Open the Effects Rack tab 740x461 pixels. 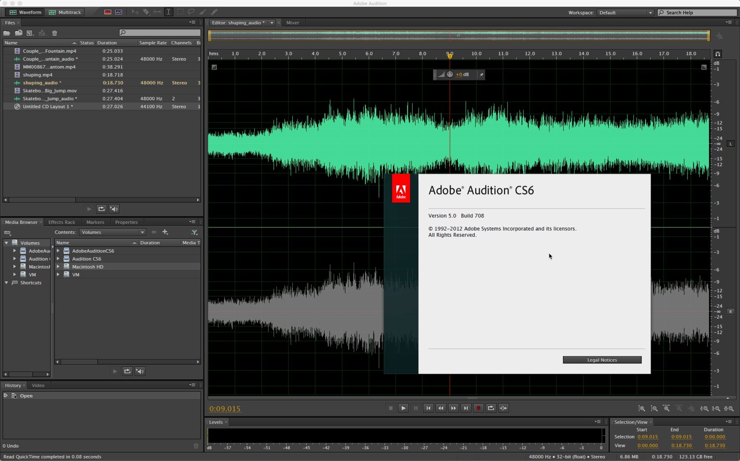point(62,222)
